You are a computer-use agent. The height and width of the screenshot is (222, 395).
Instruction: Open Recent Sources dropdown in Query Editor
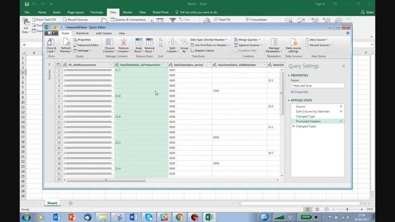[318, 45]
